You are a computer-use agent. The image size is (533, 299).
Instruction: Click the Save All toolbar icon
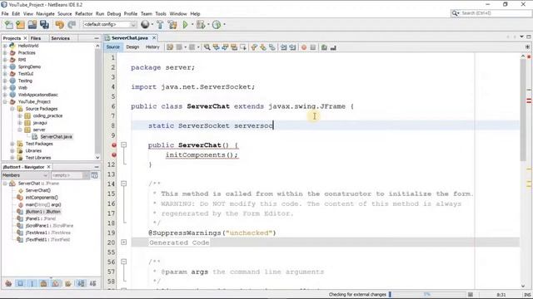click(44, 24)
